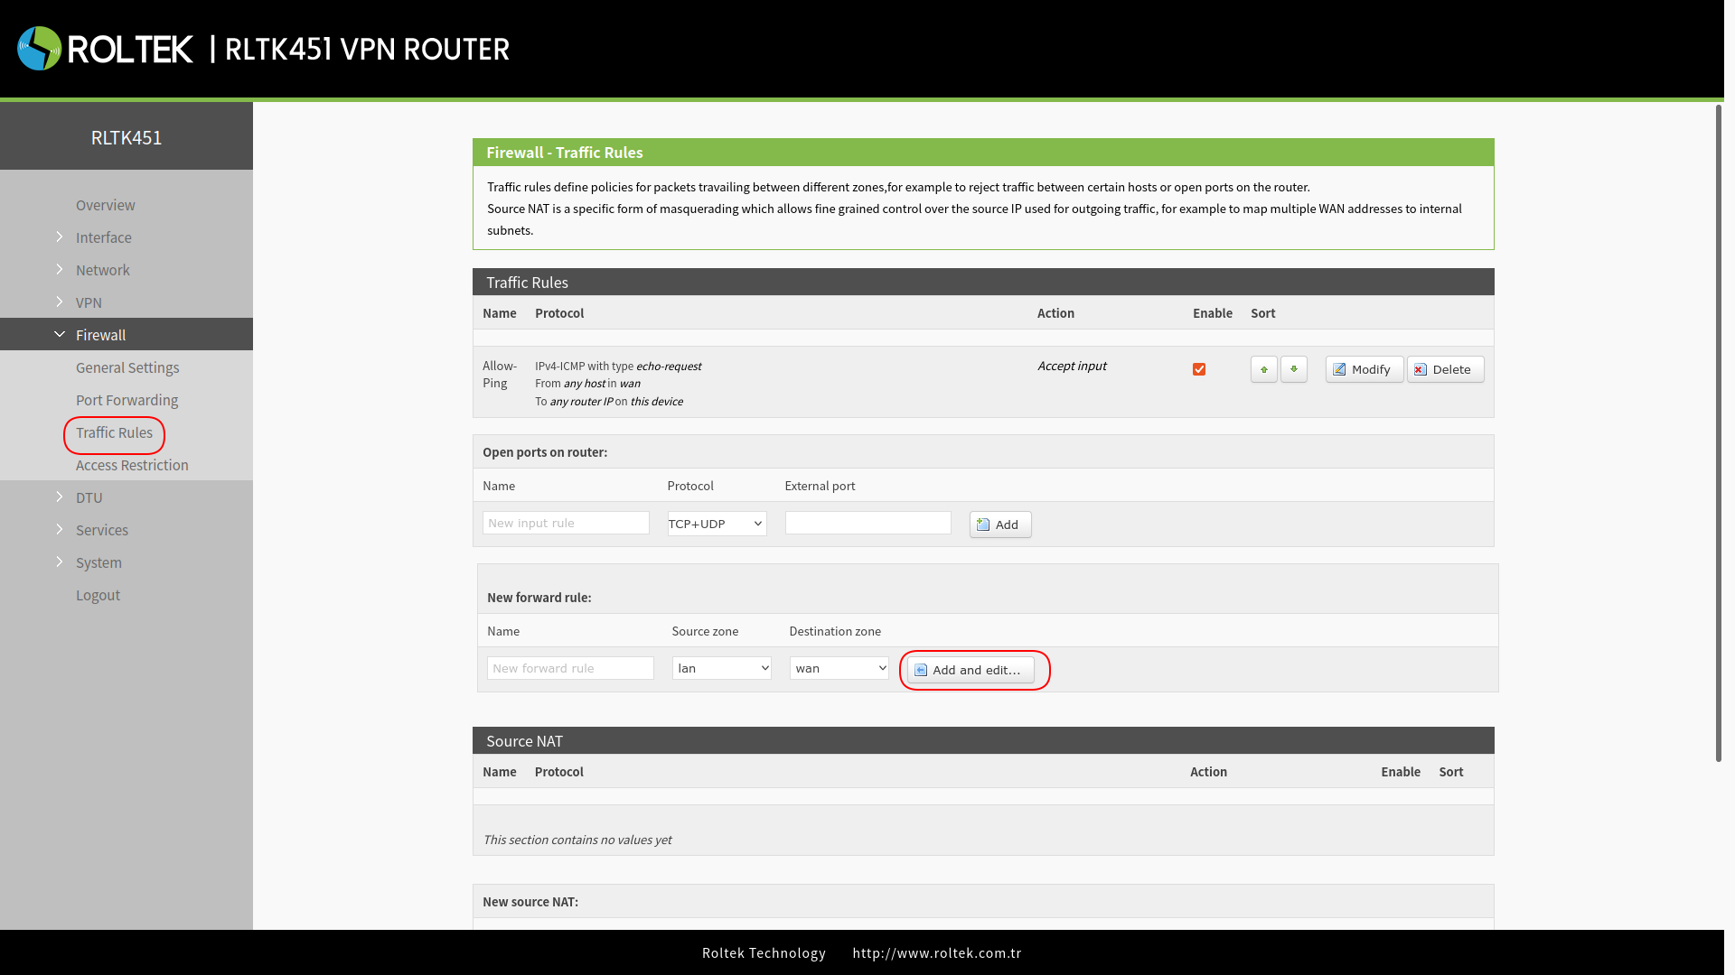
Task: Open the Source zone dropdown showing lan
Action: 721,668
